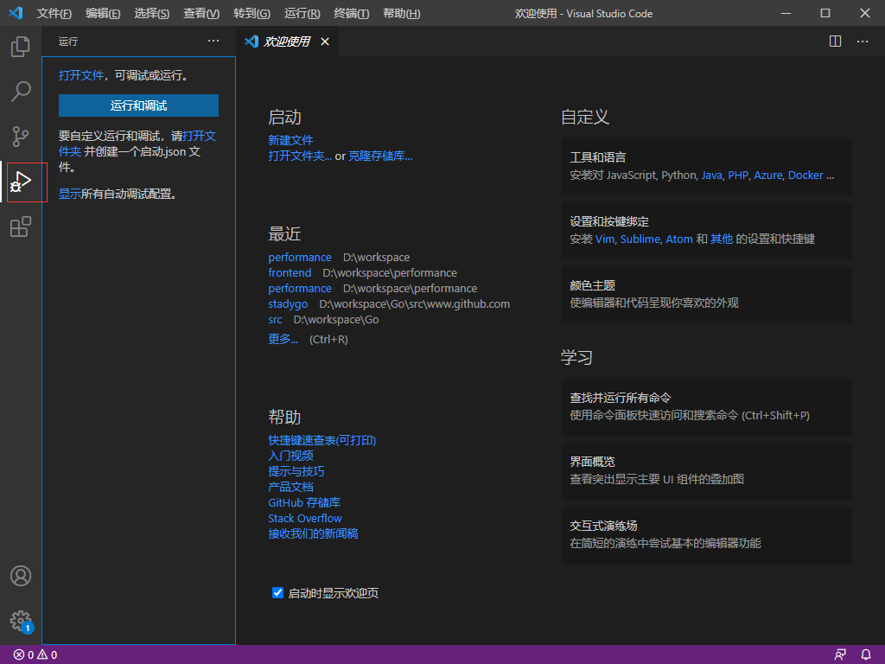Open the GitHub 存储库 link
Screen dimensions: 885x664
(x=304, y=502)
